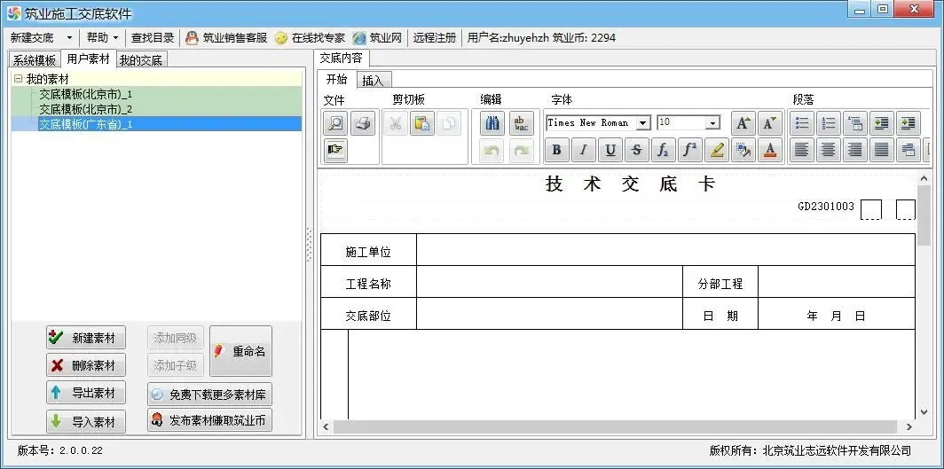Image resolution: width=944 pixels, height=469 pixels.
Task: Increase font size with the grow icon
Action: (743, 123)
